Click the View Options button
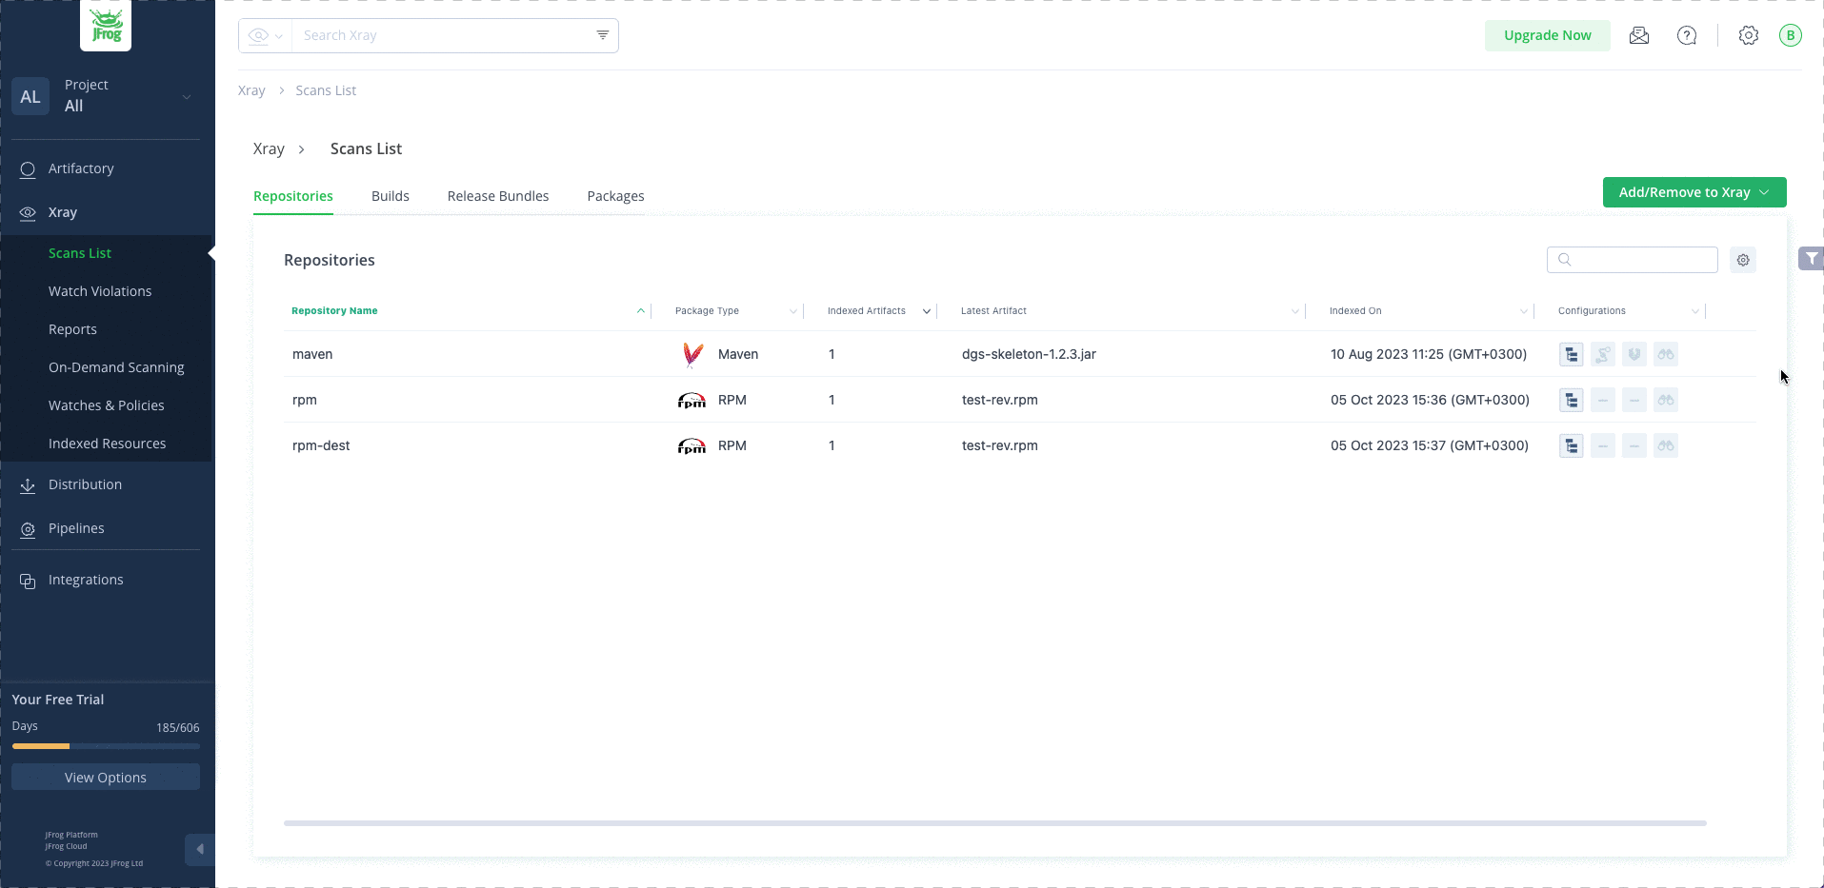The width and height of the screenshot is (1824, 888). tap(106, 778)
